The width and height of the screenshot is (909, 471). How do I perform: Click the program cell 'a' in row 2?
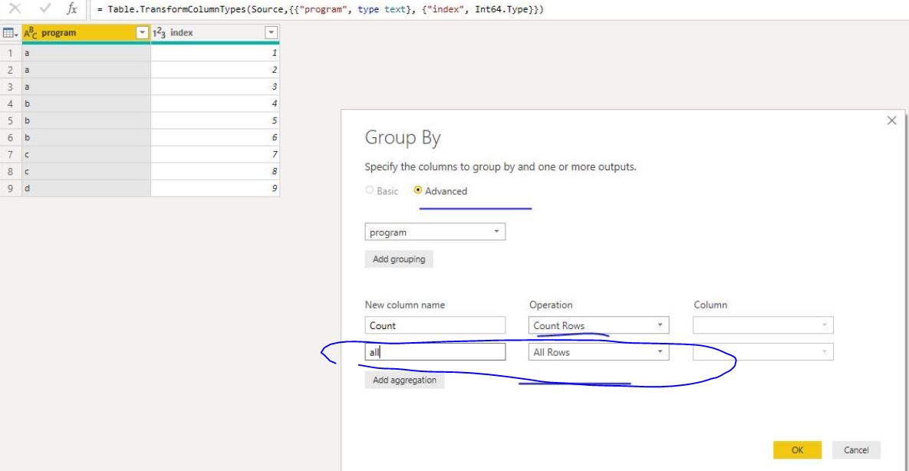(x=86, y=70)
